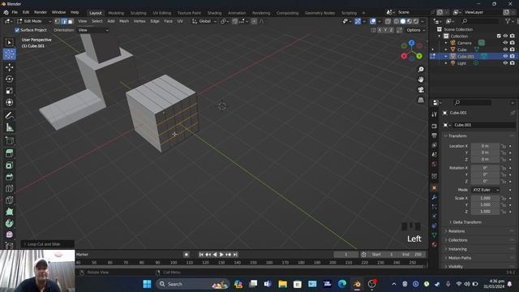This screenshot has width=519, height=292.
Task: Open the Render properties tab
Action: (x=435, y=127)
